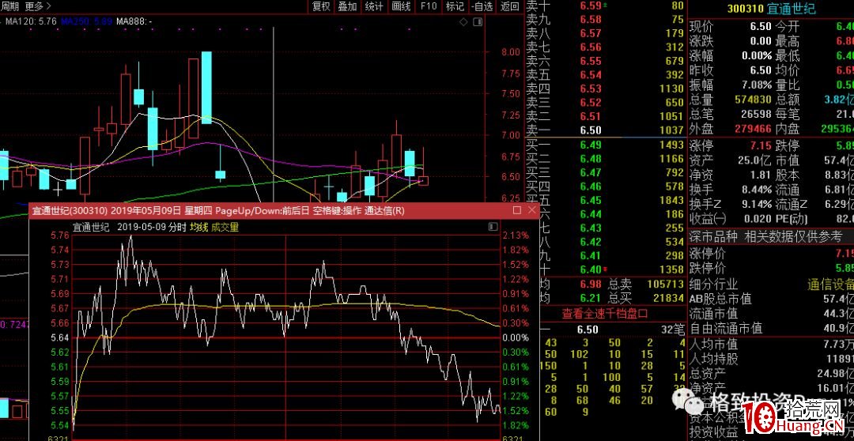The image size is (854, 441).
Task: Click the 叠加 overlay button
Action: (347, 6)
